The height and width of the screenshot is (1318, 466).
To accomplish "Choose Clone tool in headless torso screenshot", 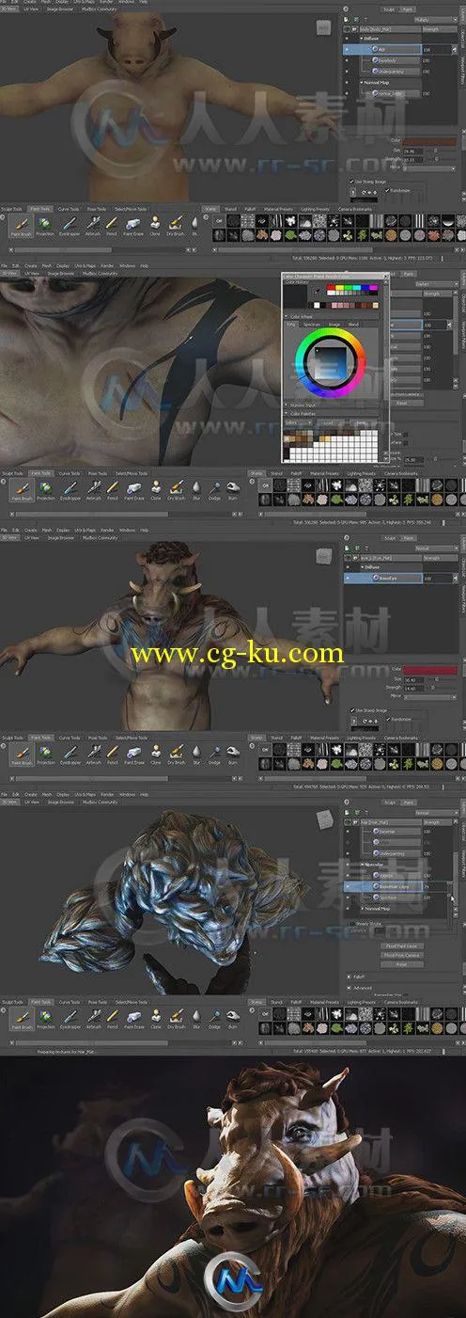I will (155, 226).
